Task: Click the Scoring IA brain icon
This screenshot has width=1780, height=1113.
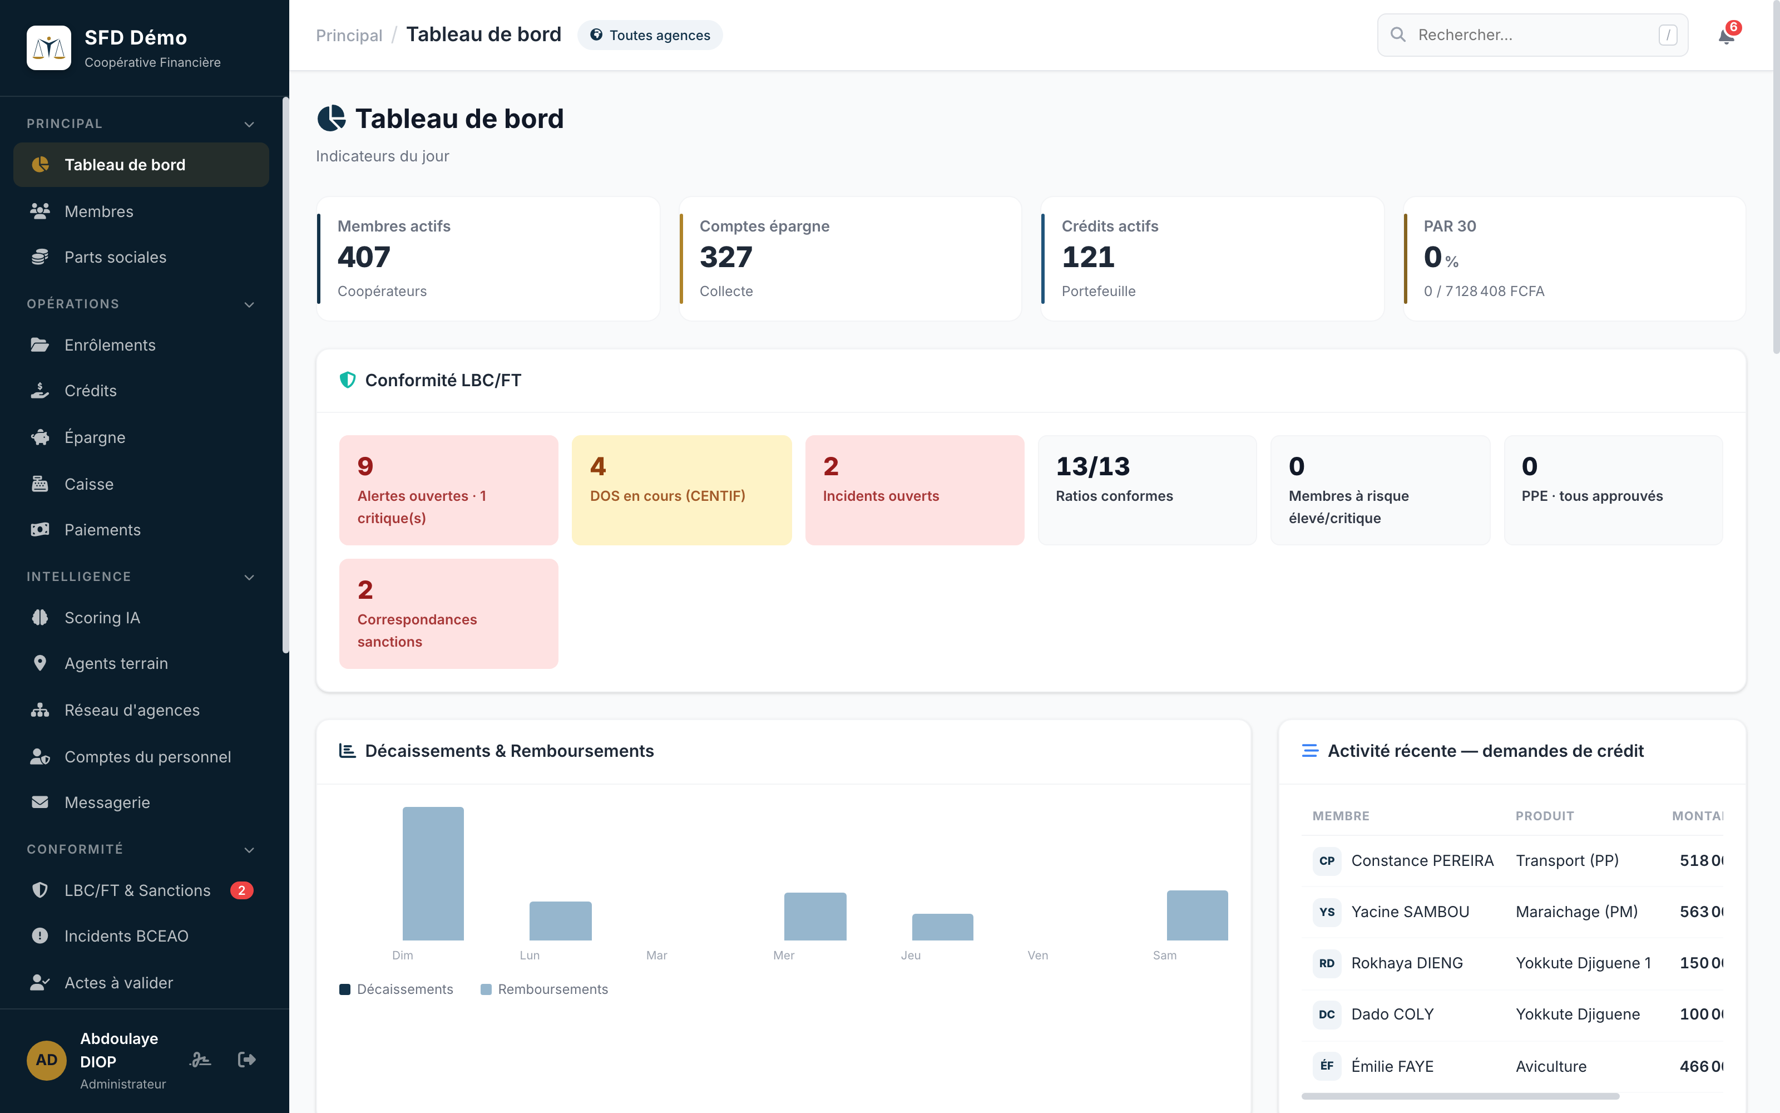Action: pyautogui.click(x=39, y=617)
